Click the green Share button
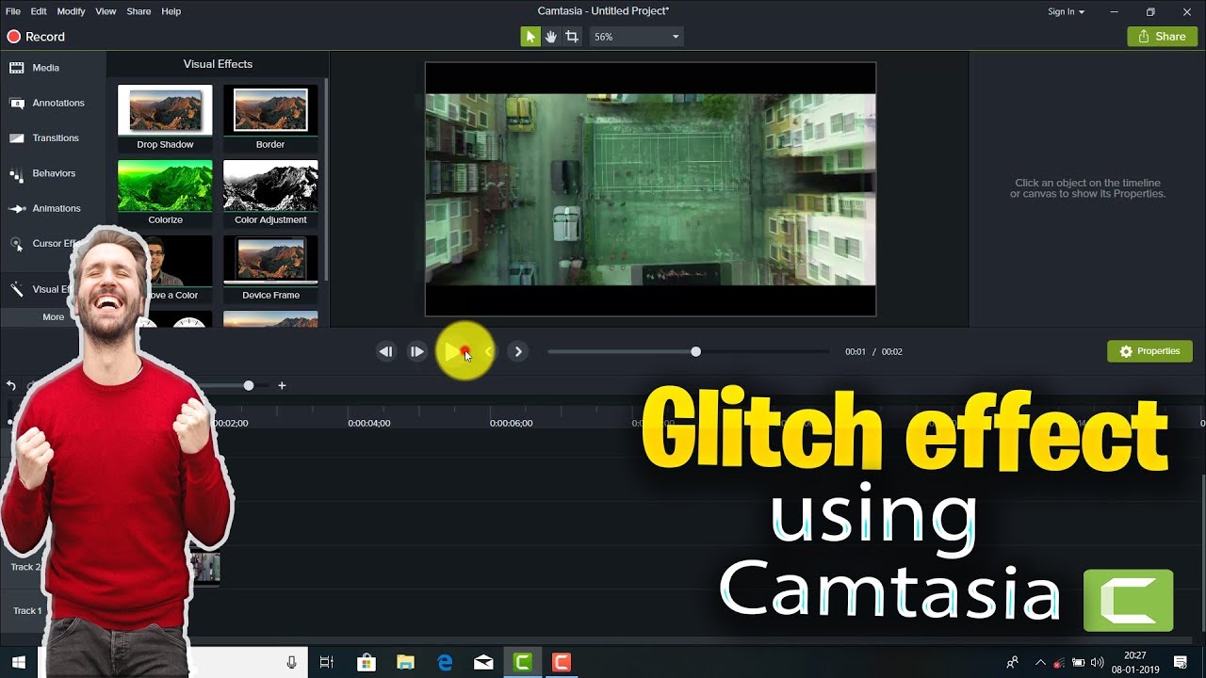1206x678 pixels. pos(1162,37)
